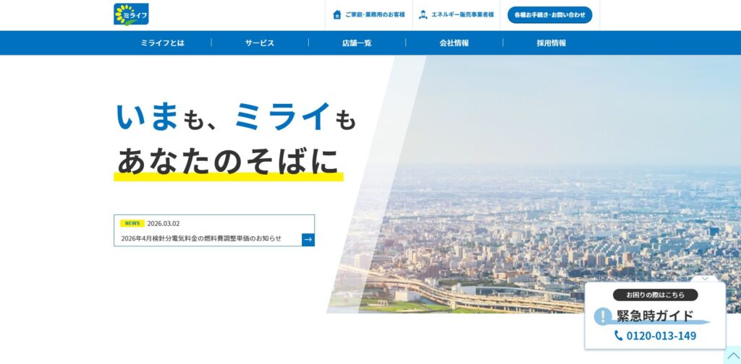Open the サービス navigation menu
The image size is (741, 364).
point(259,43)
